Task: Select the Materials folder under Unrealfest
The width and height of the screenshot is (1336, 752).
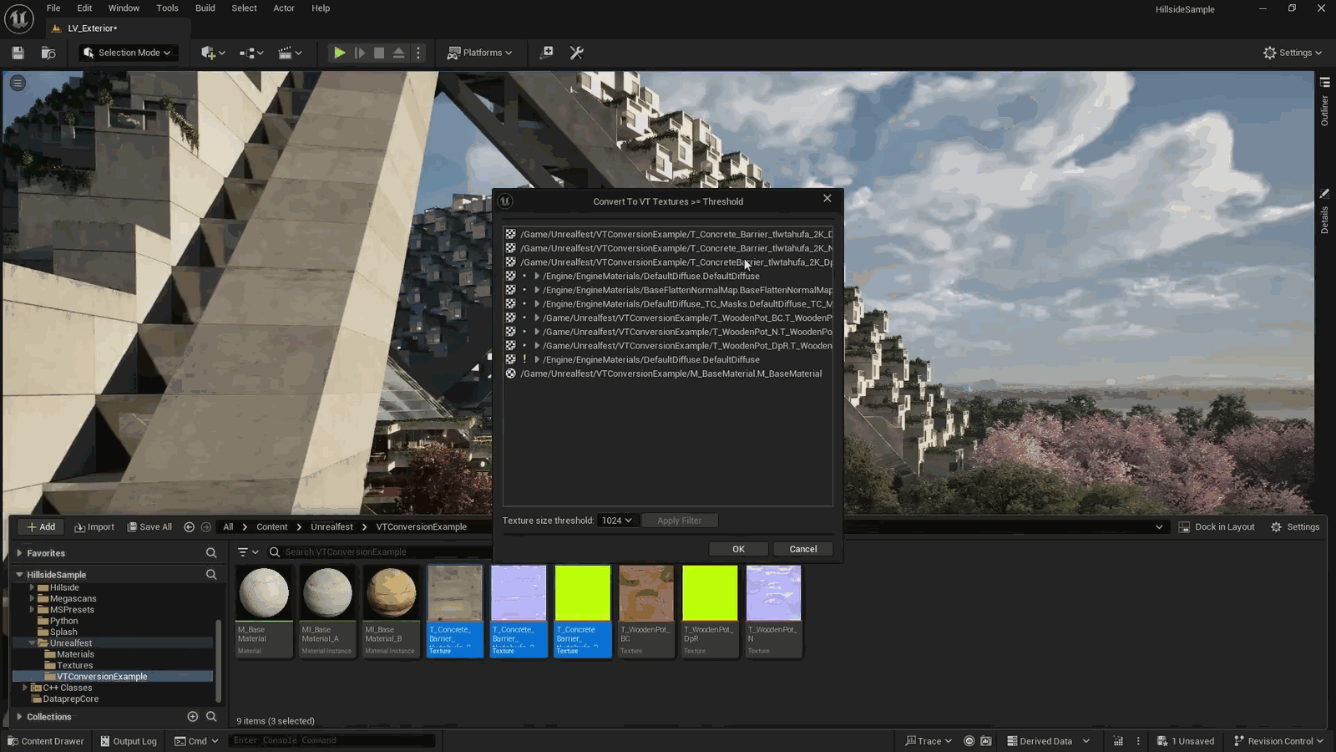Action: (x=75, y=654)
